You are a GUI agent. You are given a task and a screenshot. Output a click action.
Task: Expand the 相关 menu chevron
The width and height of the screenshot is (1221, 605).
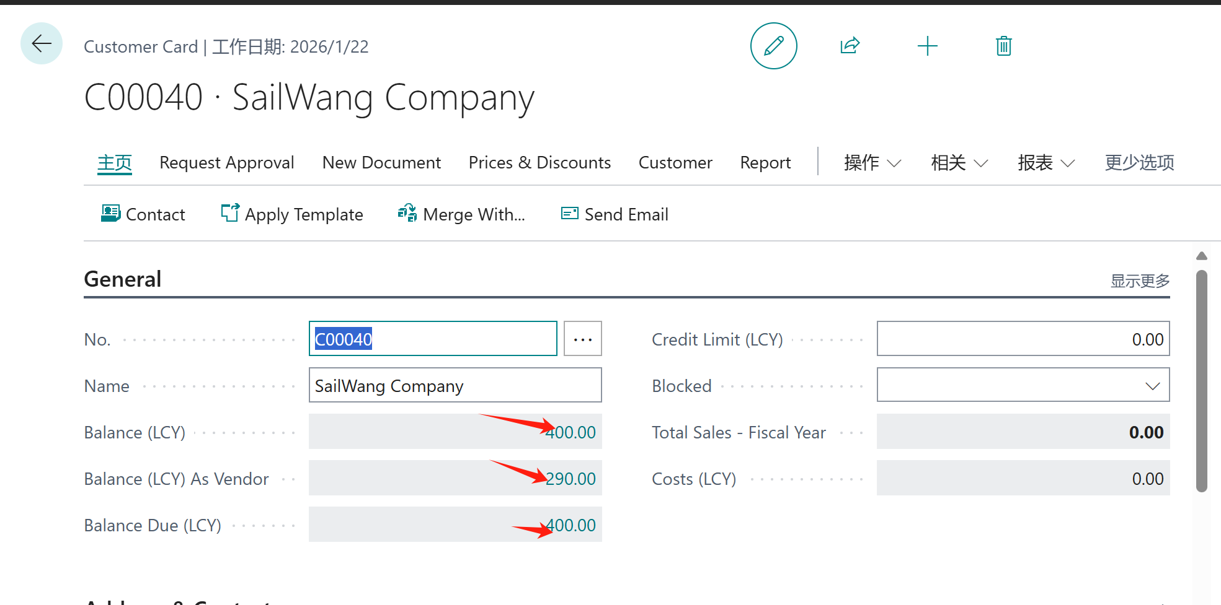[x=980, y=162]
